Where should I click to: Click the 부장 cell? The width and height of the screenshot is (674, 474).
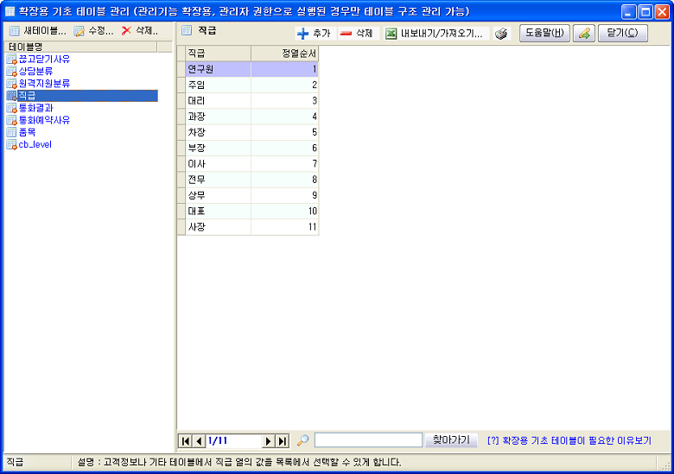pos(219,149)
